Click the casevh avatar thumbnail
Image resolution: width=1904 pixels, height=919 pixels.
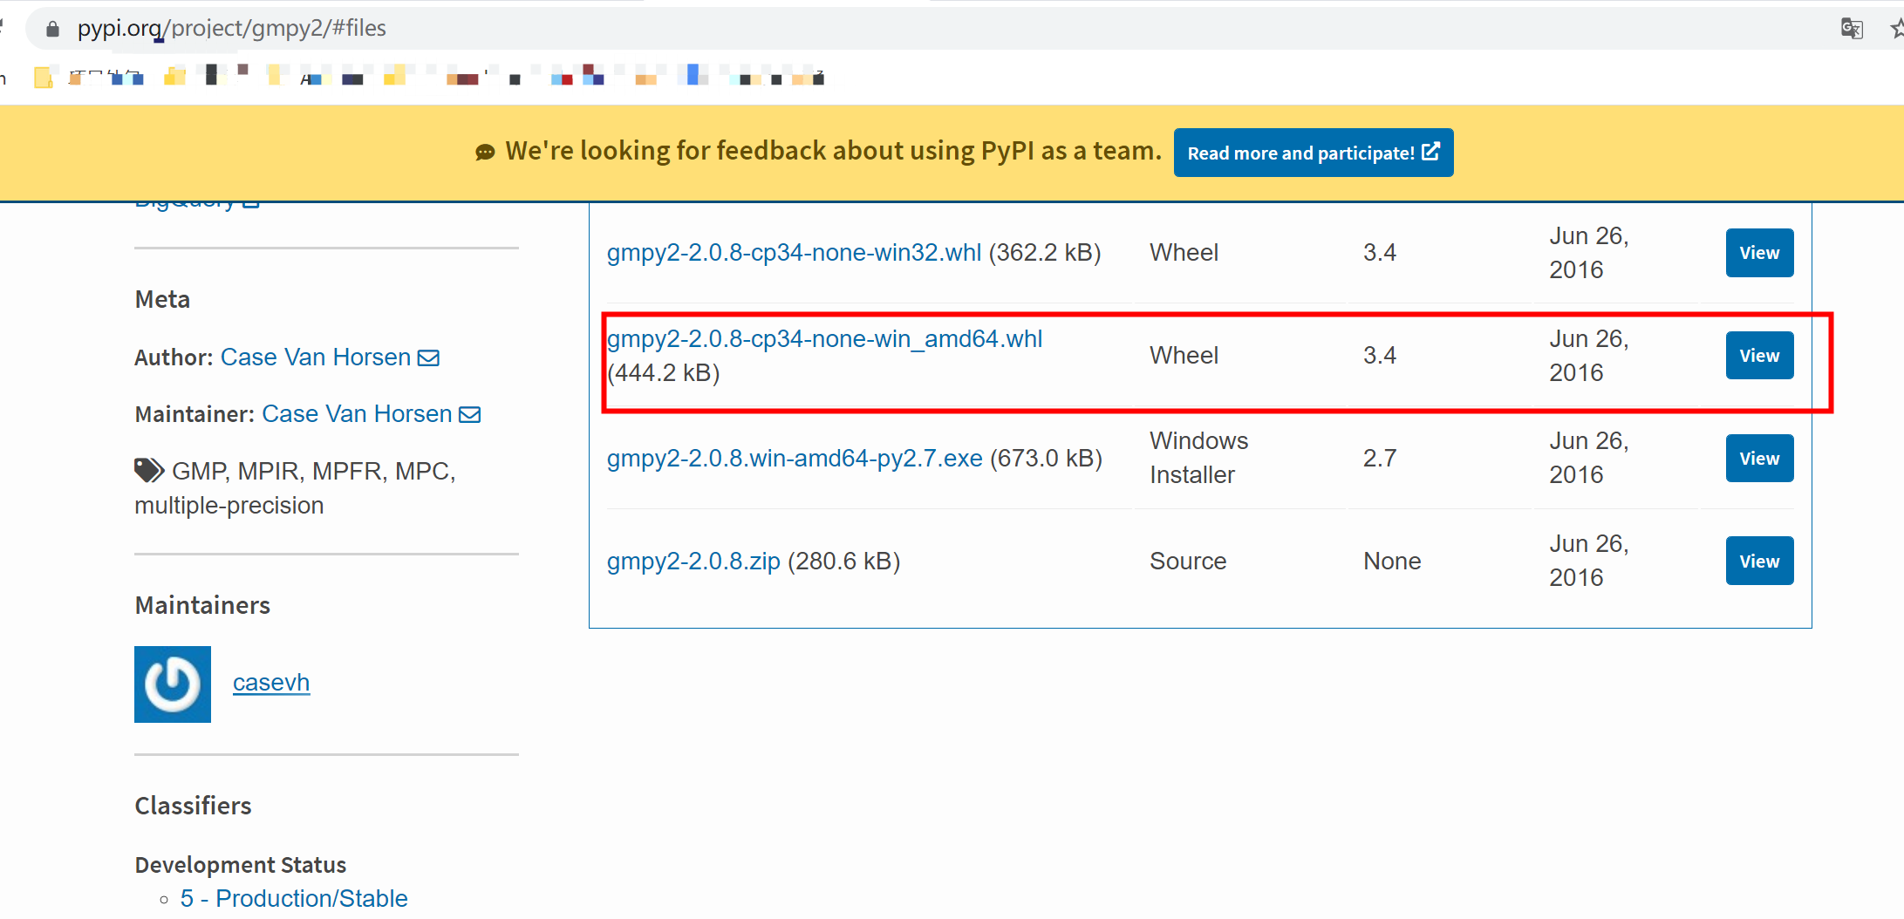coord(172,684)
